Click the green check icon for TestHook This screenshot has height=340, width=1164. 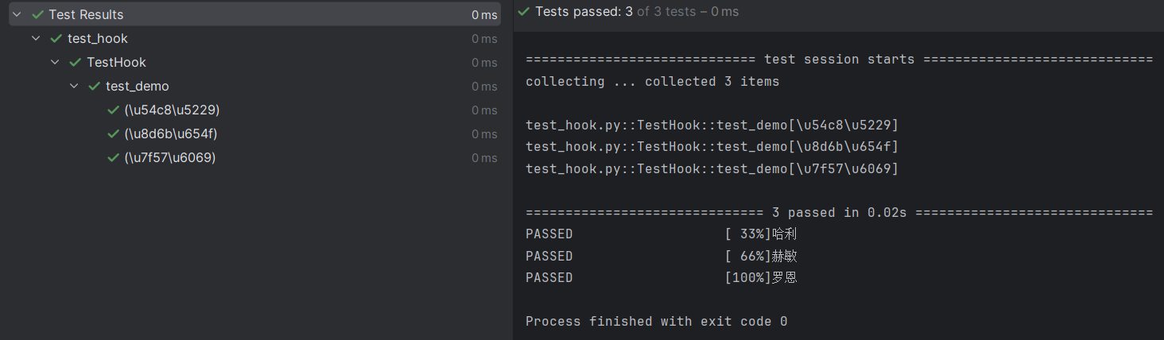[75, 63]
